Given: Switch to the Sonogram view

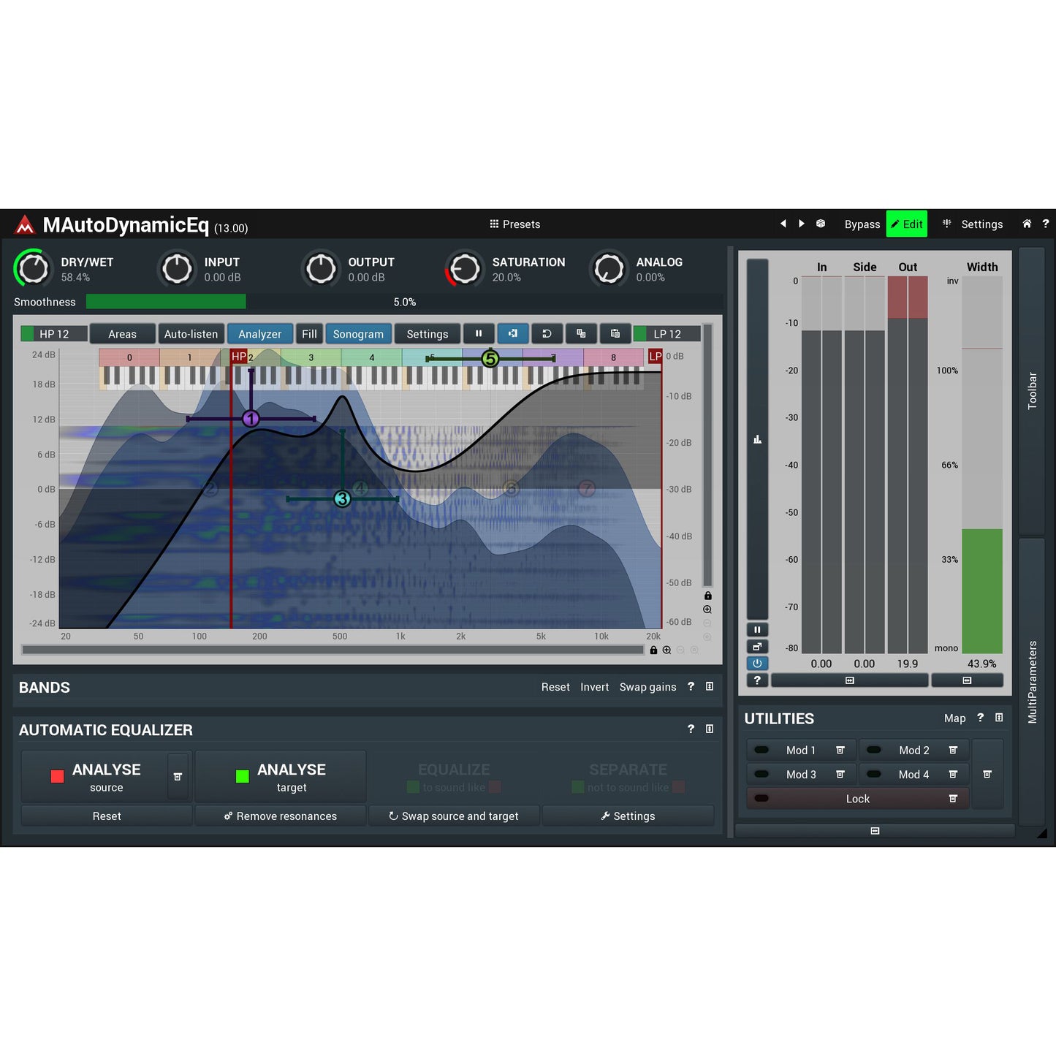Looking at the screenshot, I should tap(358, 333).
